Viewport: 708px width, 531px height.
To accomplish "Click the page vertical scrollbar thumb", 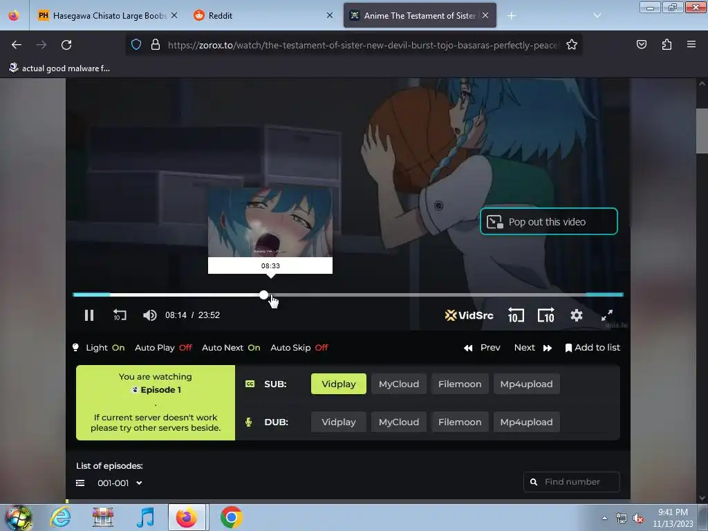I will (x=702, y=131).
